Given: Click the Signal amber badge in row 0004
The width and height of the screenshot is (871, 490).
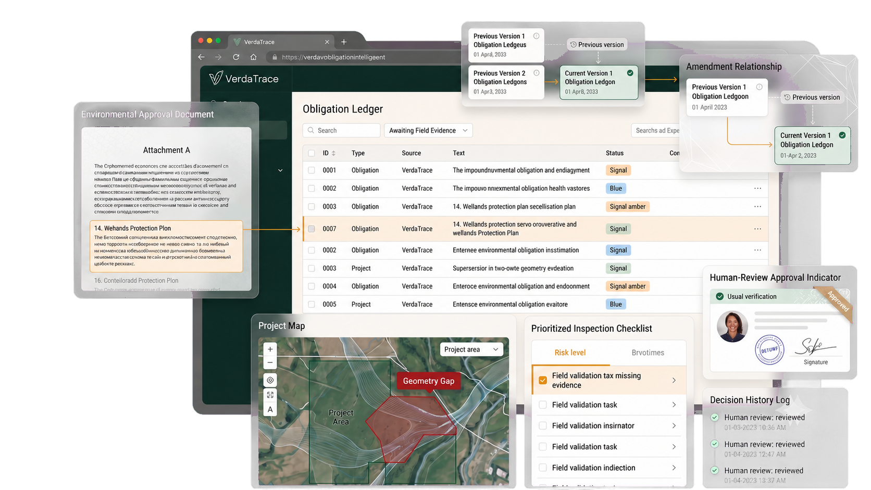Looking at the screenshot, I should point(627,286).
